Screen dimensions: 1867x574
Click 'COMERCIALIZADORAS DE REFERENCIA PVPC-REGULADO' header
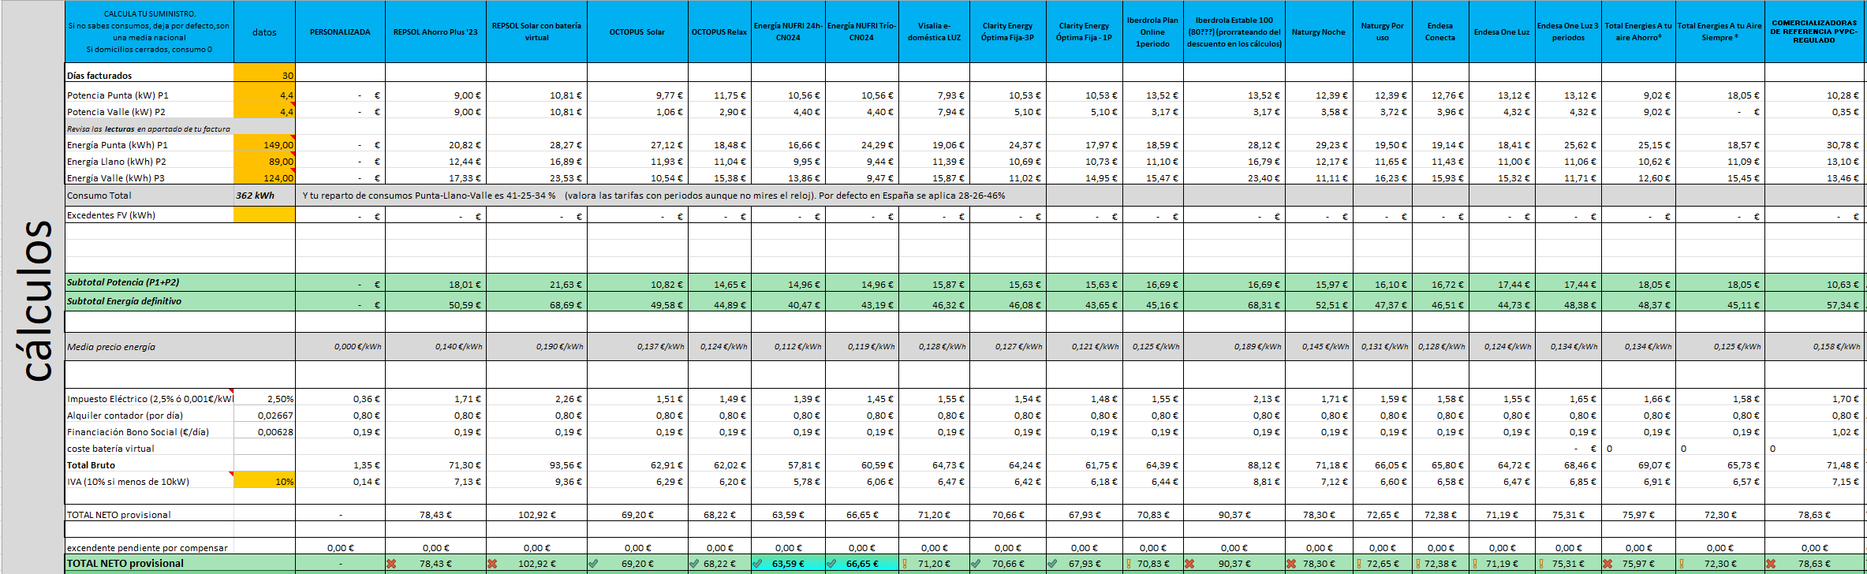point(1813,32)
